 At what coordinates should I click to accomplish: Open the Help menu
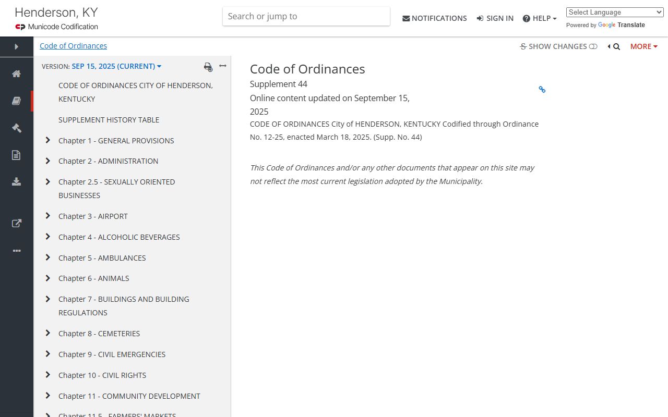click(539, 18)
